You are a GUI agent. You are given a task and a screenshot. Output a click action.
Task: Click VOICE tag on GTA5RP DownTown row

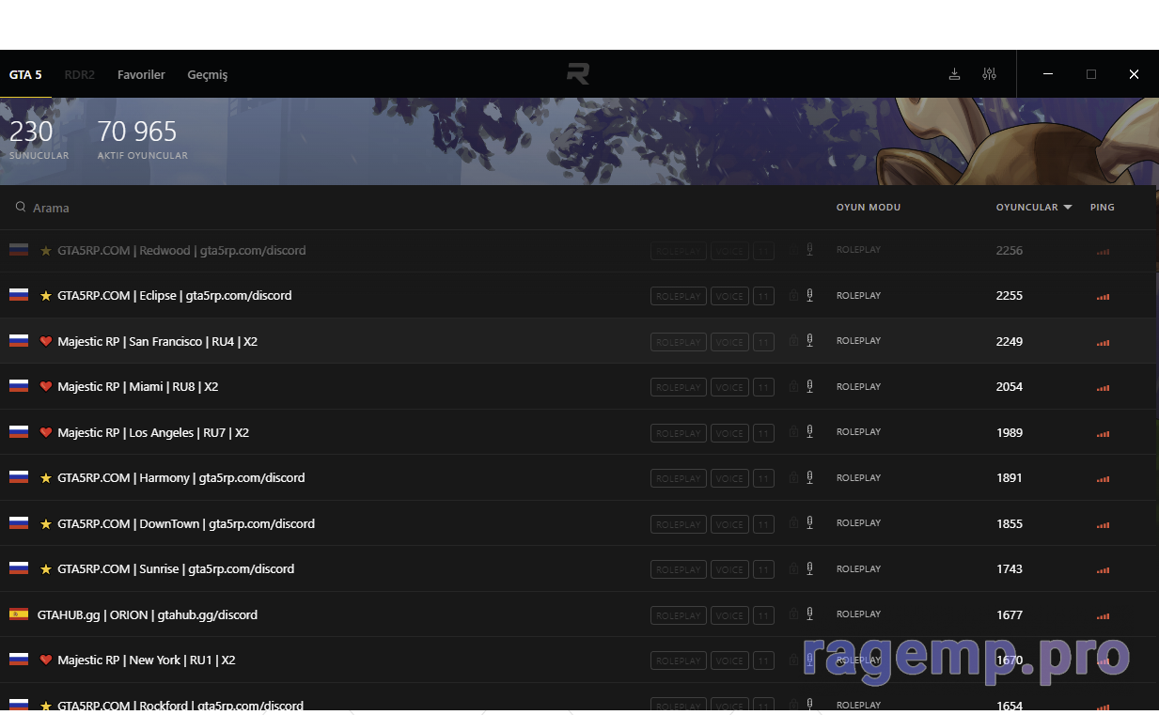728,524
